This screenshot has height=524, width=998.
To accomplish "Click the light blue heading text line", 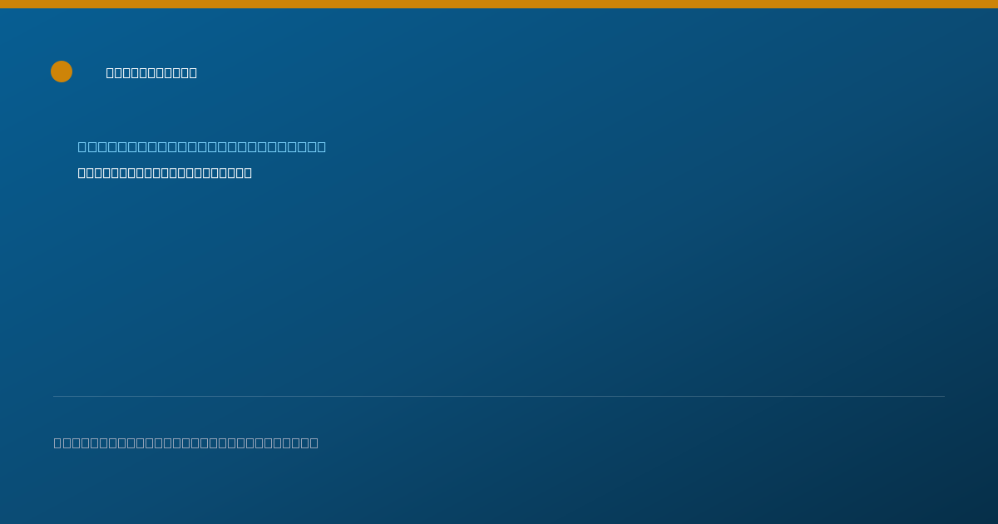I will click(x=202, y=146).
